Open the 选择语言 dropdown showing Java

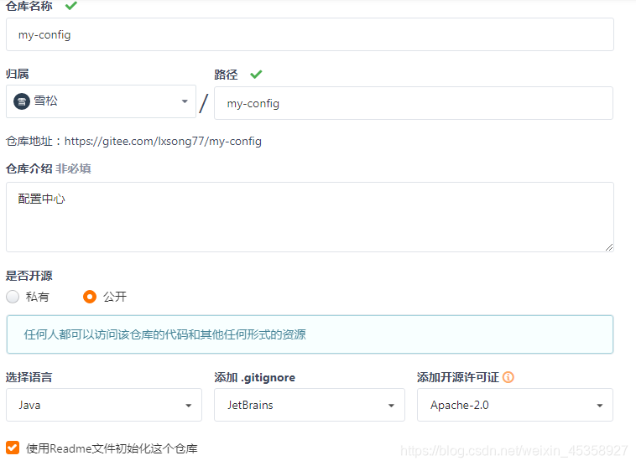104,405
